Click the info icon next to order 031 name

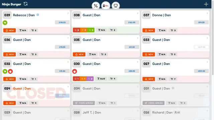pyautogui.click(x=173, y=88)
